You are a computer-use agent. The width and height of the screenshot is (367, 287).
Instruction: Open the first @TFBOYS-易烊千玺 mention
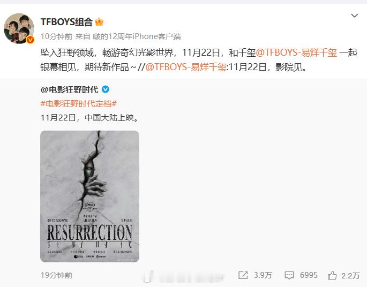(296, 52)
